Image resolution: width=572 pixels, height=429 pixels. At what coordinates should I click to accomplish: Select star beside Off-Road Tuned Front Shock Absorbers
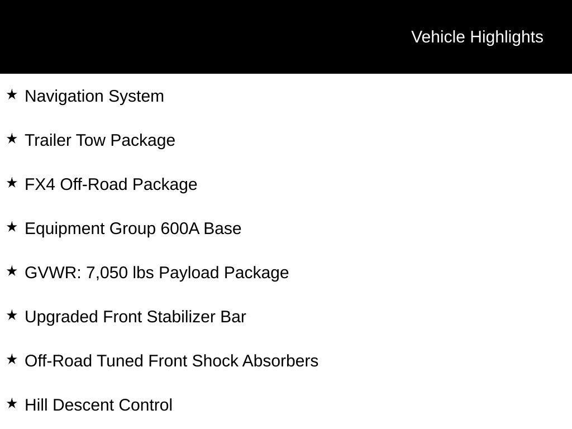12,360
